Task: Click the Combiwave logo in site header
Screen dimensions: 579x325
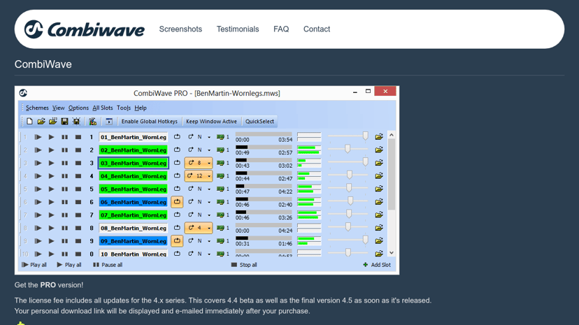Action: [84, 29]
